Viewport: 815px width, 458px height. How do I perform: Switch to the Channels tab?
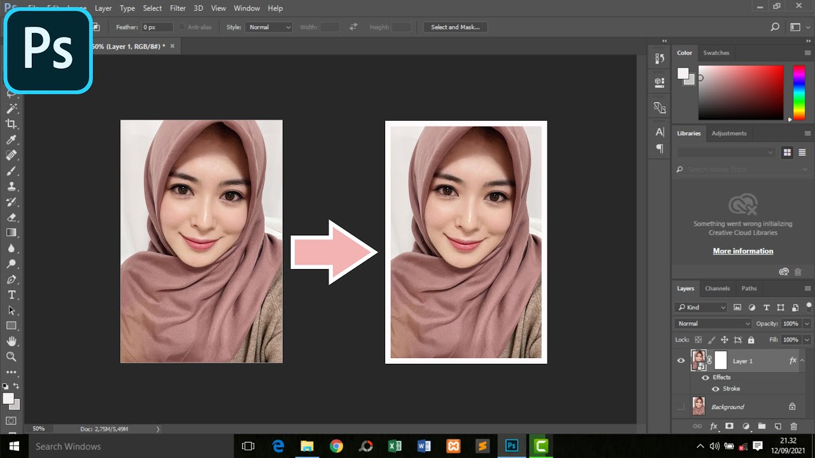(x=717, y=288)
